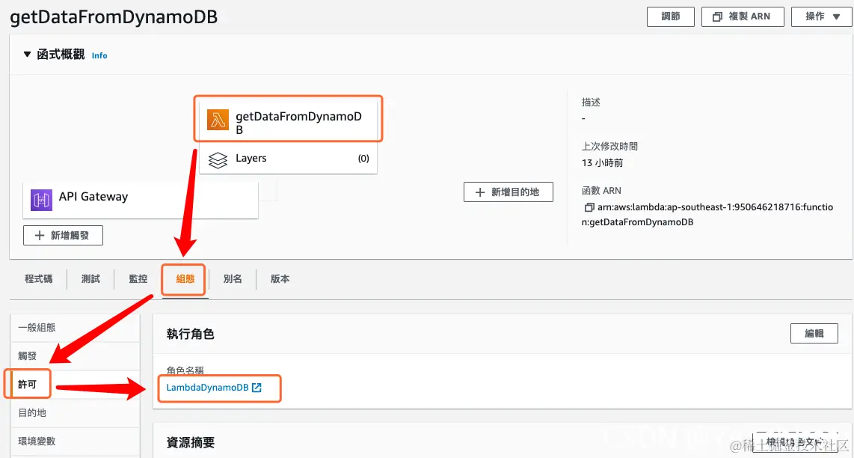Open the Info link beside 函式概觀
The height and width of the screenshot is (458, 854).
[99, 55]
